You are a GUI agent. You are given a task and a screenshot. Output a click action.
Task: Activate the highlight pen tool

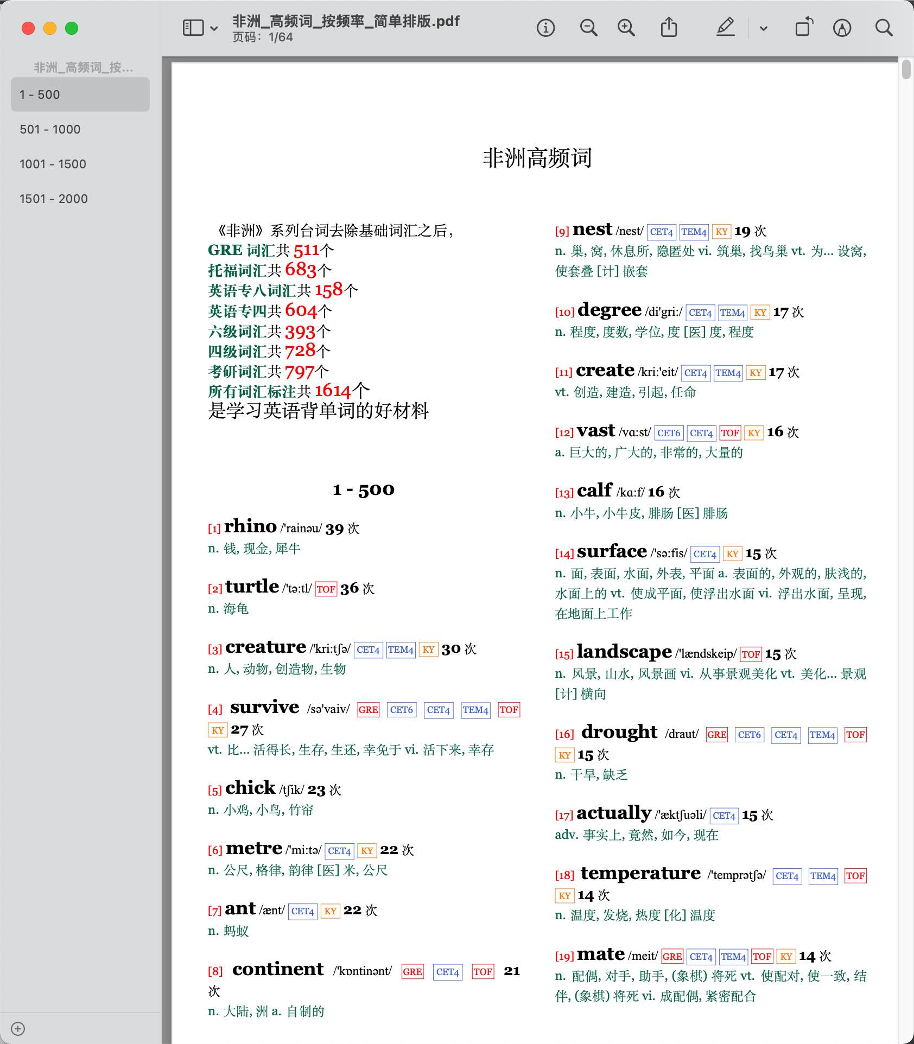click(x=726, y=27)
